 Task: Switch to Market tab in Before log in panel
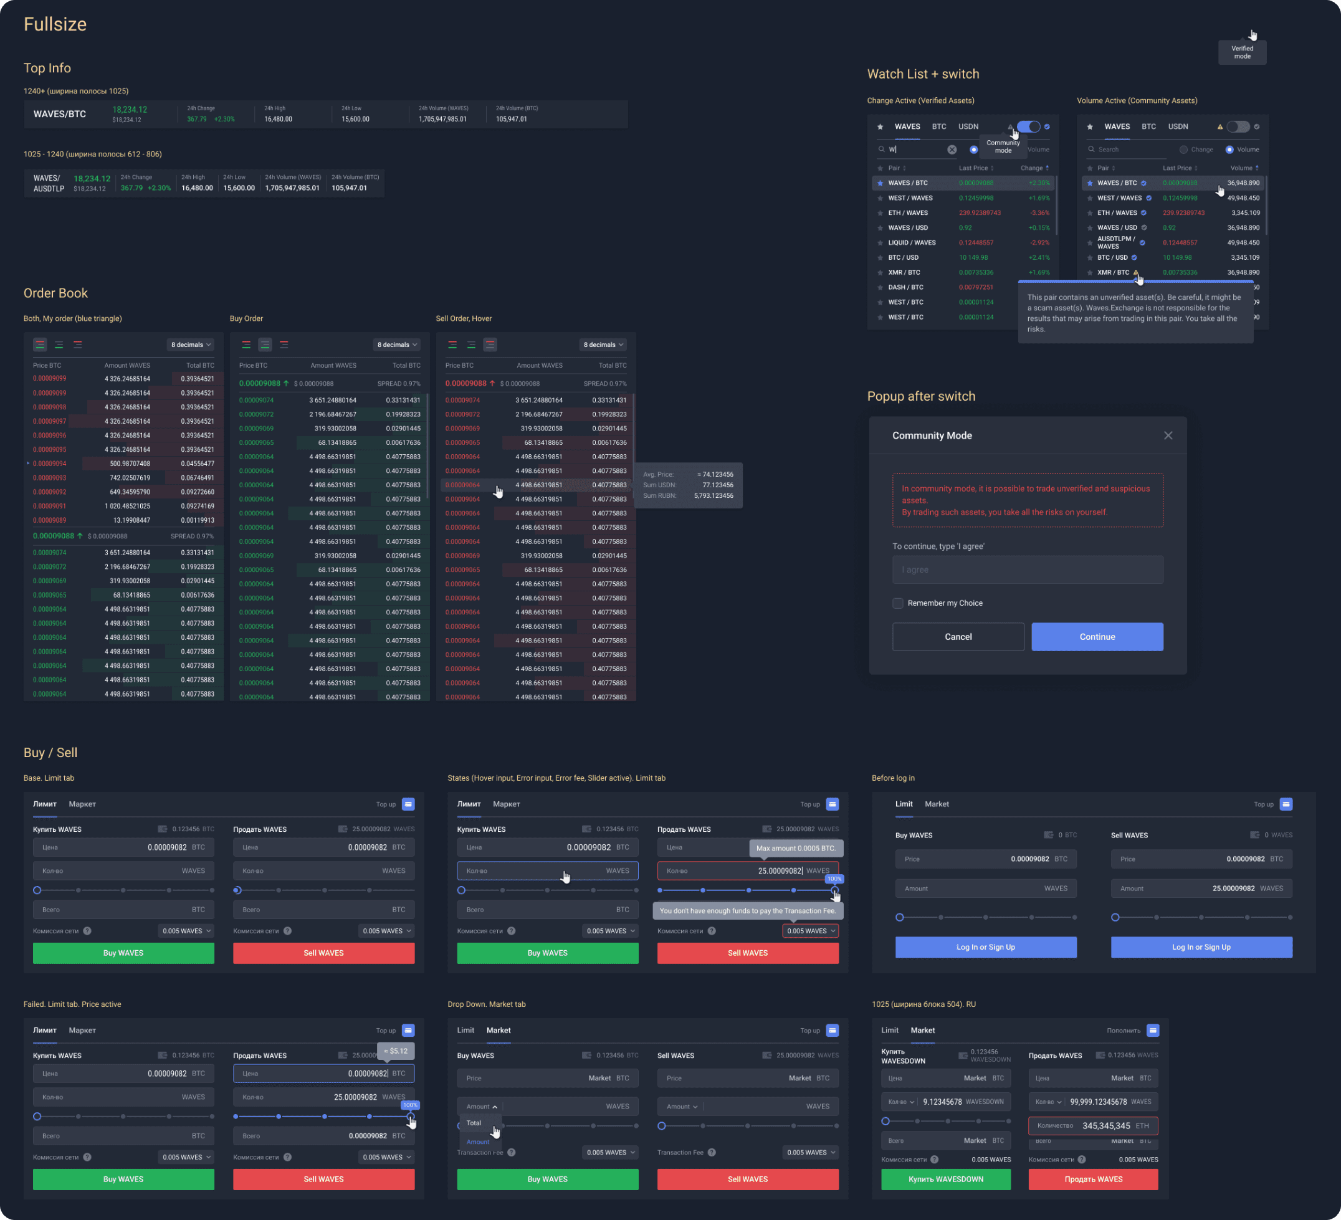click(937, 804)
